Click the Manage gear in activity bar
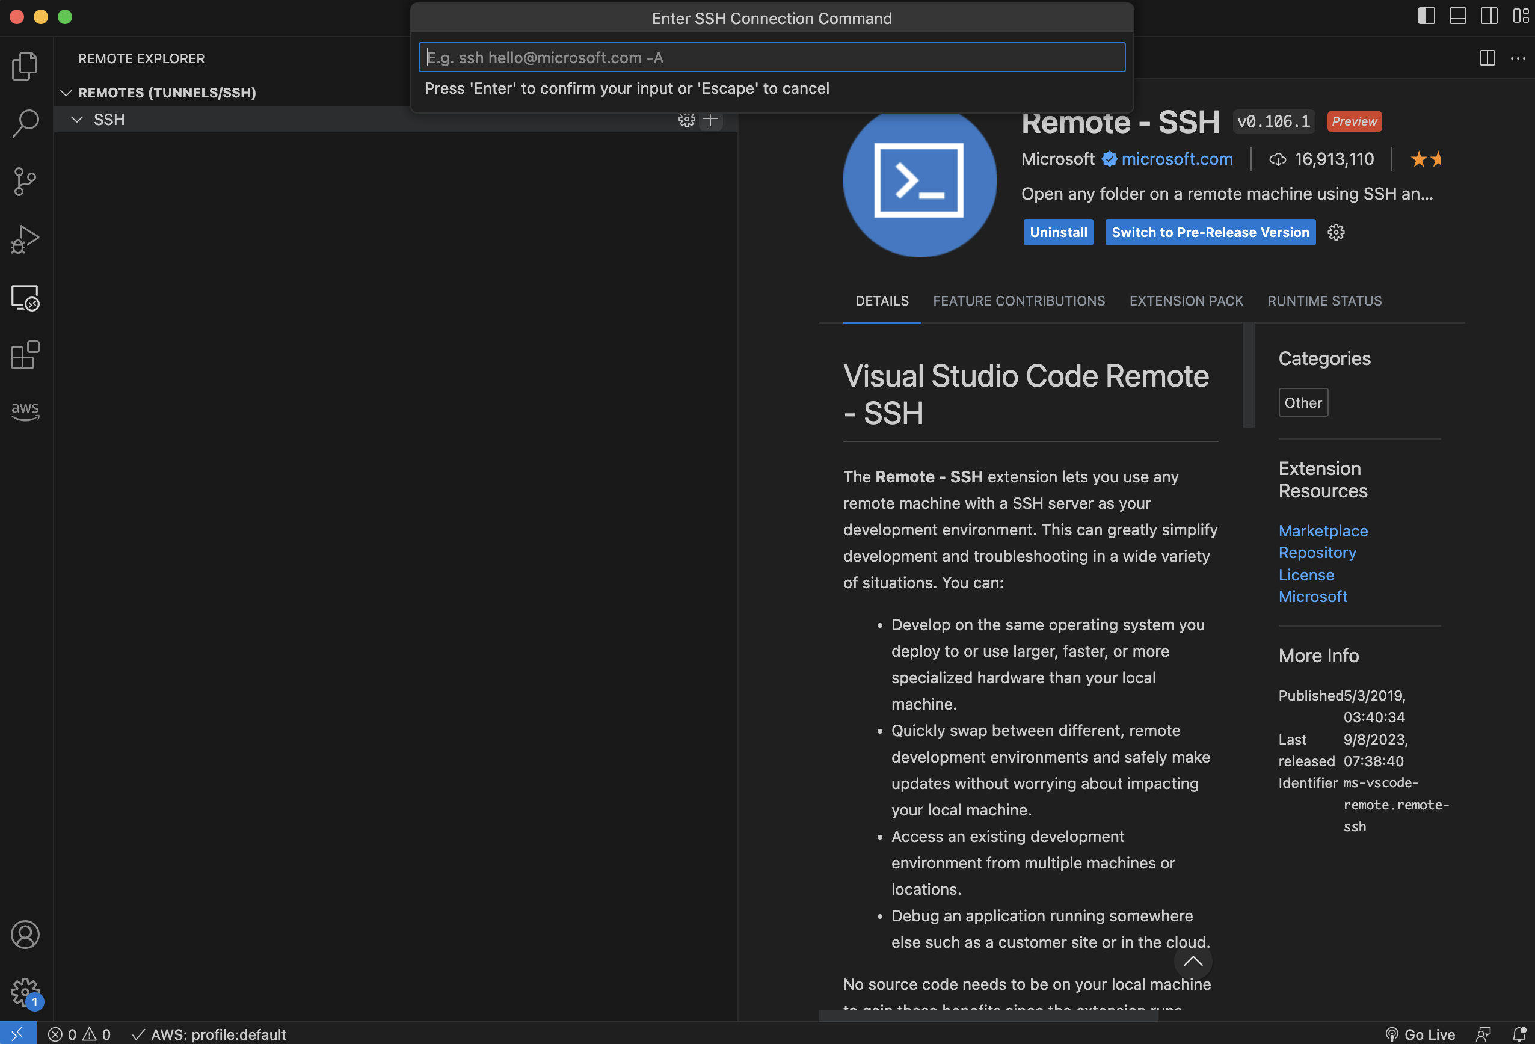Screen dimensions: 1535x1044 [x=25, y=992]
